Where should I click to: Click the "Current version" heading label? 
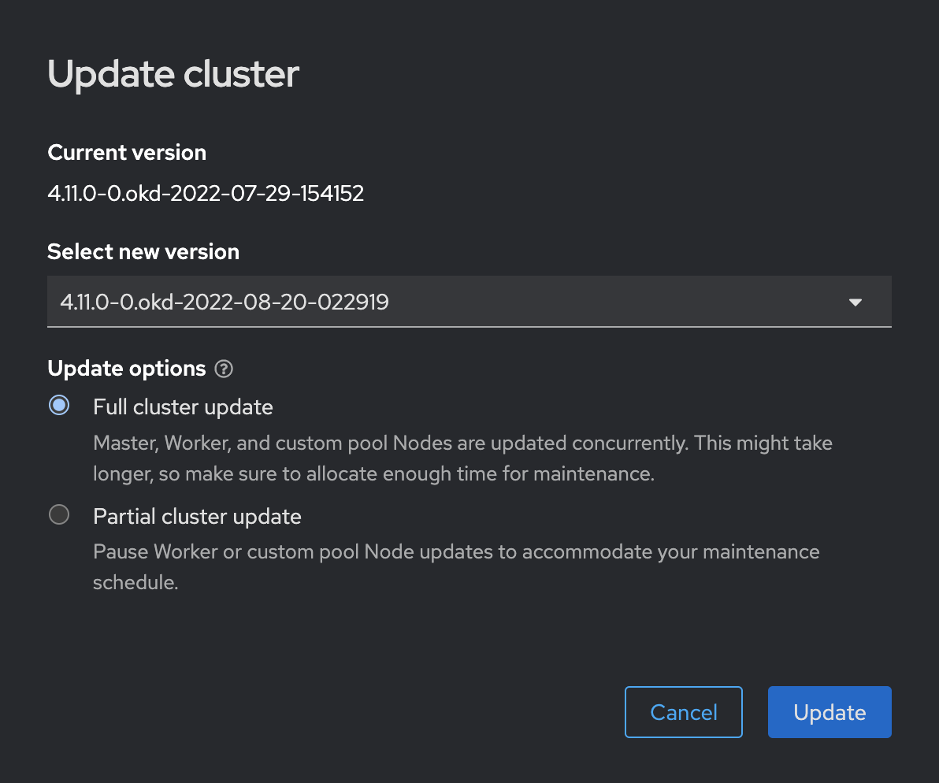tap(127, 153)
